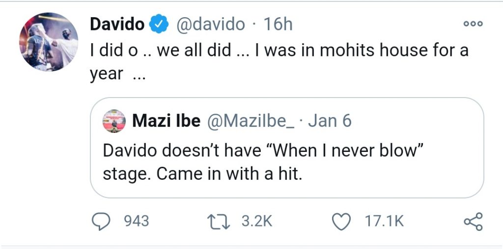The width and height of the screenshot is (503, 249).
Task: Expand the three-dot more options menu
Action: (474, 24)
